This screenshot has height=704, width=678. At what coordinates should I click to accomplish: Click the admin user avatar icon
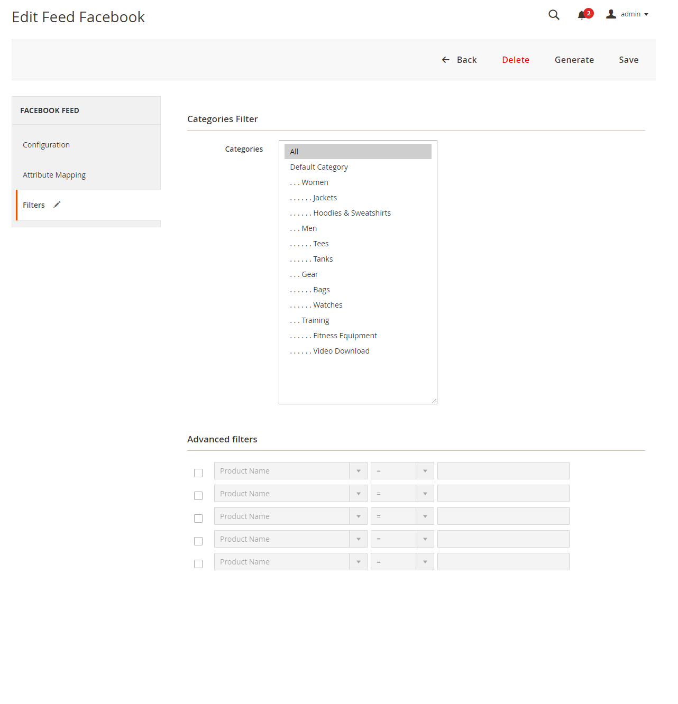[611, 14]
